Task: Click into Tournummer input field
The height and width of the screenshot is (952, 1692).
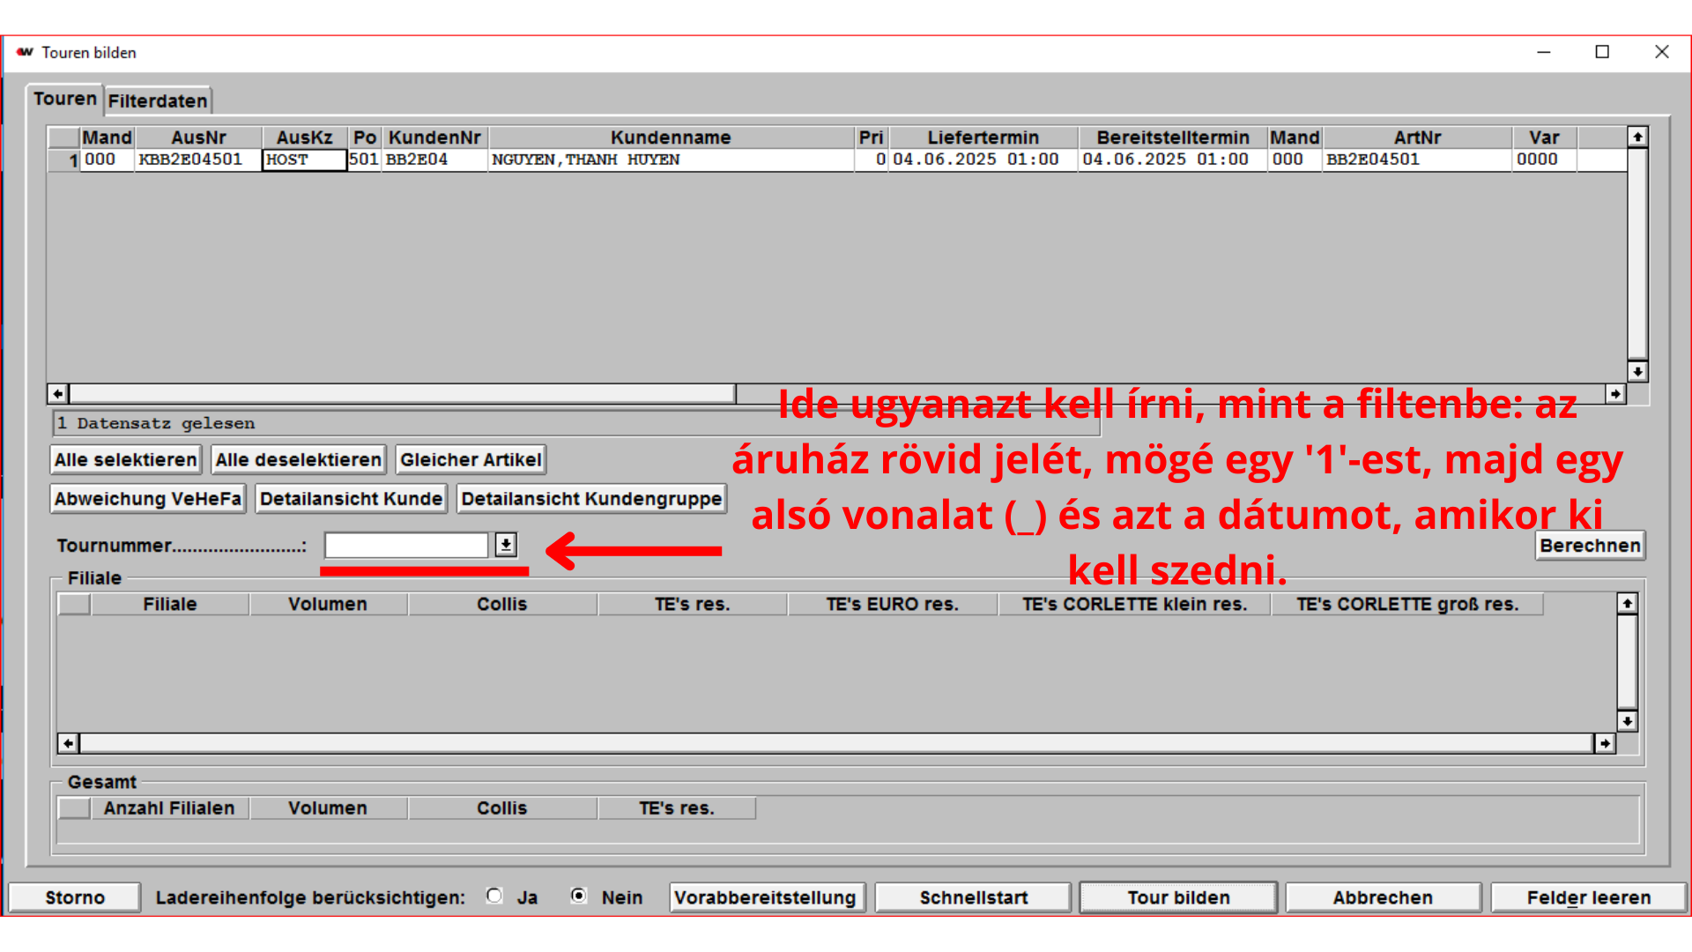Action: pyautogui.click(x=405, y=545)
